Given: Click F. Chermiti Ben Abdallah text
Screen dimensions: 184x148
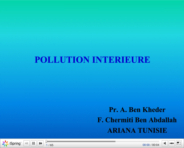Looking at the screenshot, I should click(137, 120).
